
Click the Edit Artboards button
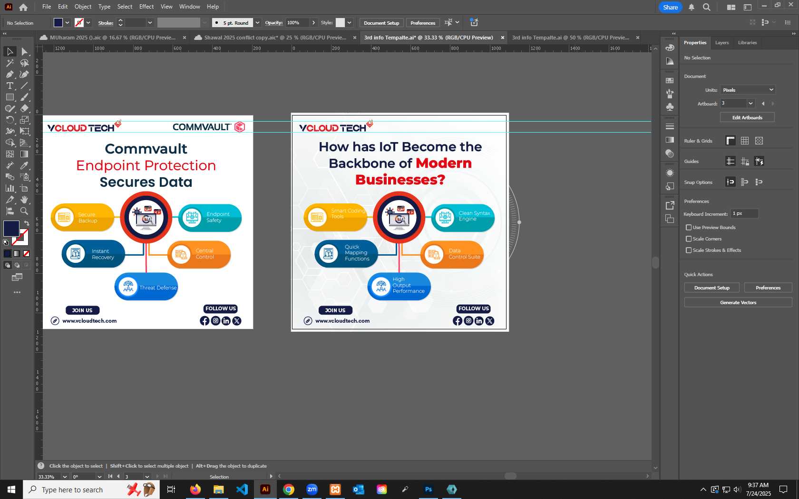click(747, 117)
